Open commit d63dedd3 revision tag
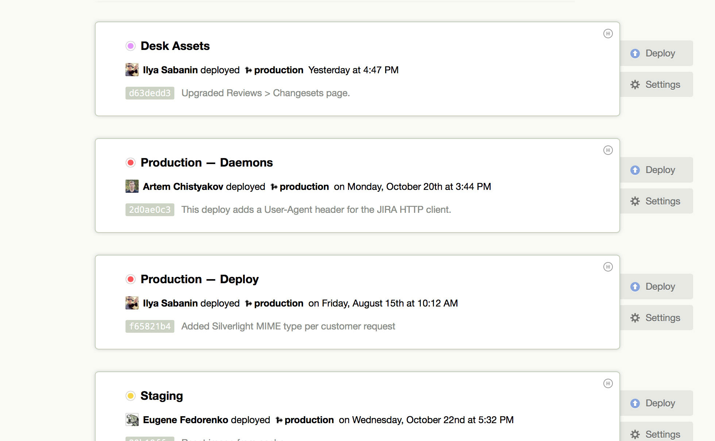Screen dimensions: 715x441 pos(150,93)
